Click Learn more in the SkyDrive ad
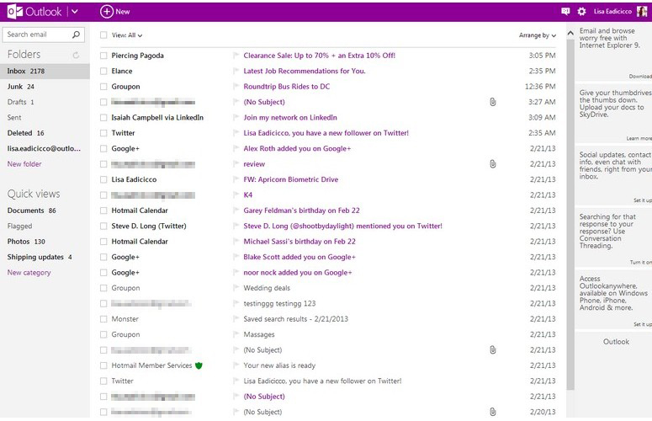 click(639, 139)
